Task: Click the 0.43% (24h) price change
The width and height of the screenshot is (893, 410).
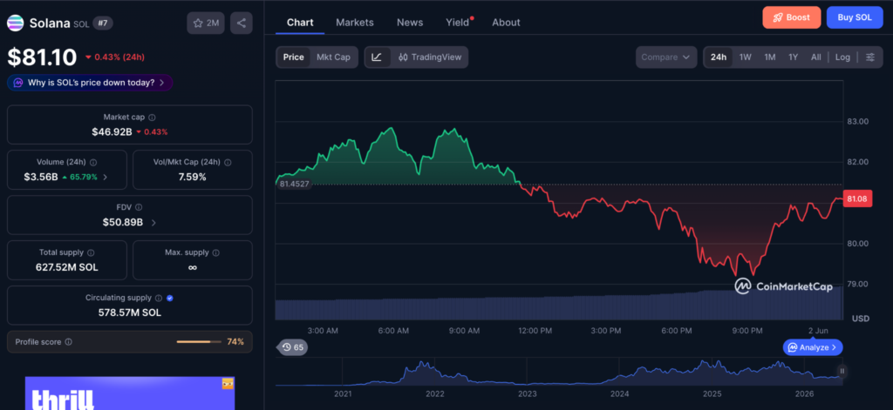Action: pyautogui.click(x=115, y=57)
